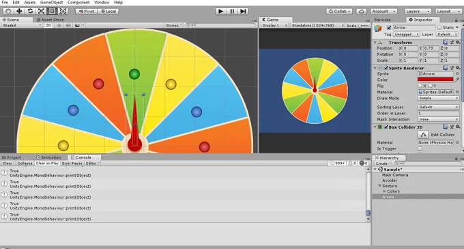Switch to the Asset Store tab
The width and height of the screenshot is (464, 249).
tap(50, 20)
